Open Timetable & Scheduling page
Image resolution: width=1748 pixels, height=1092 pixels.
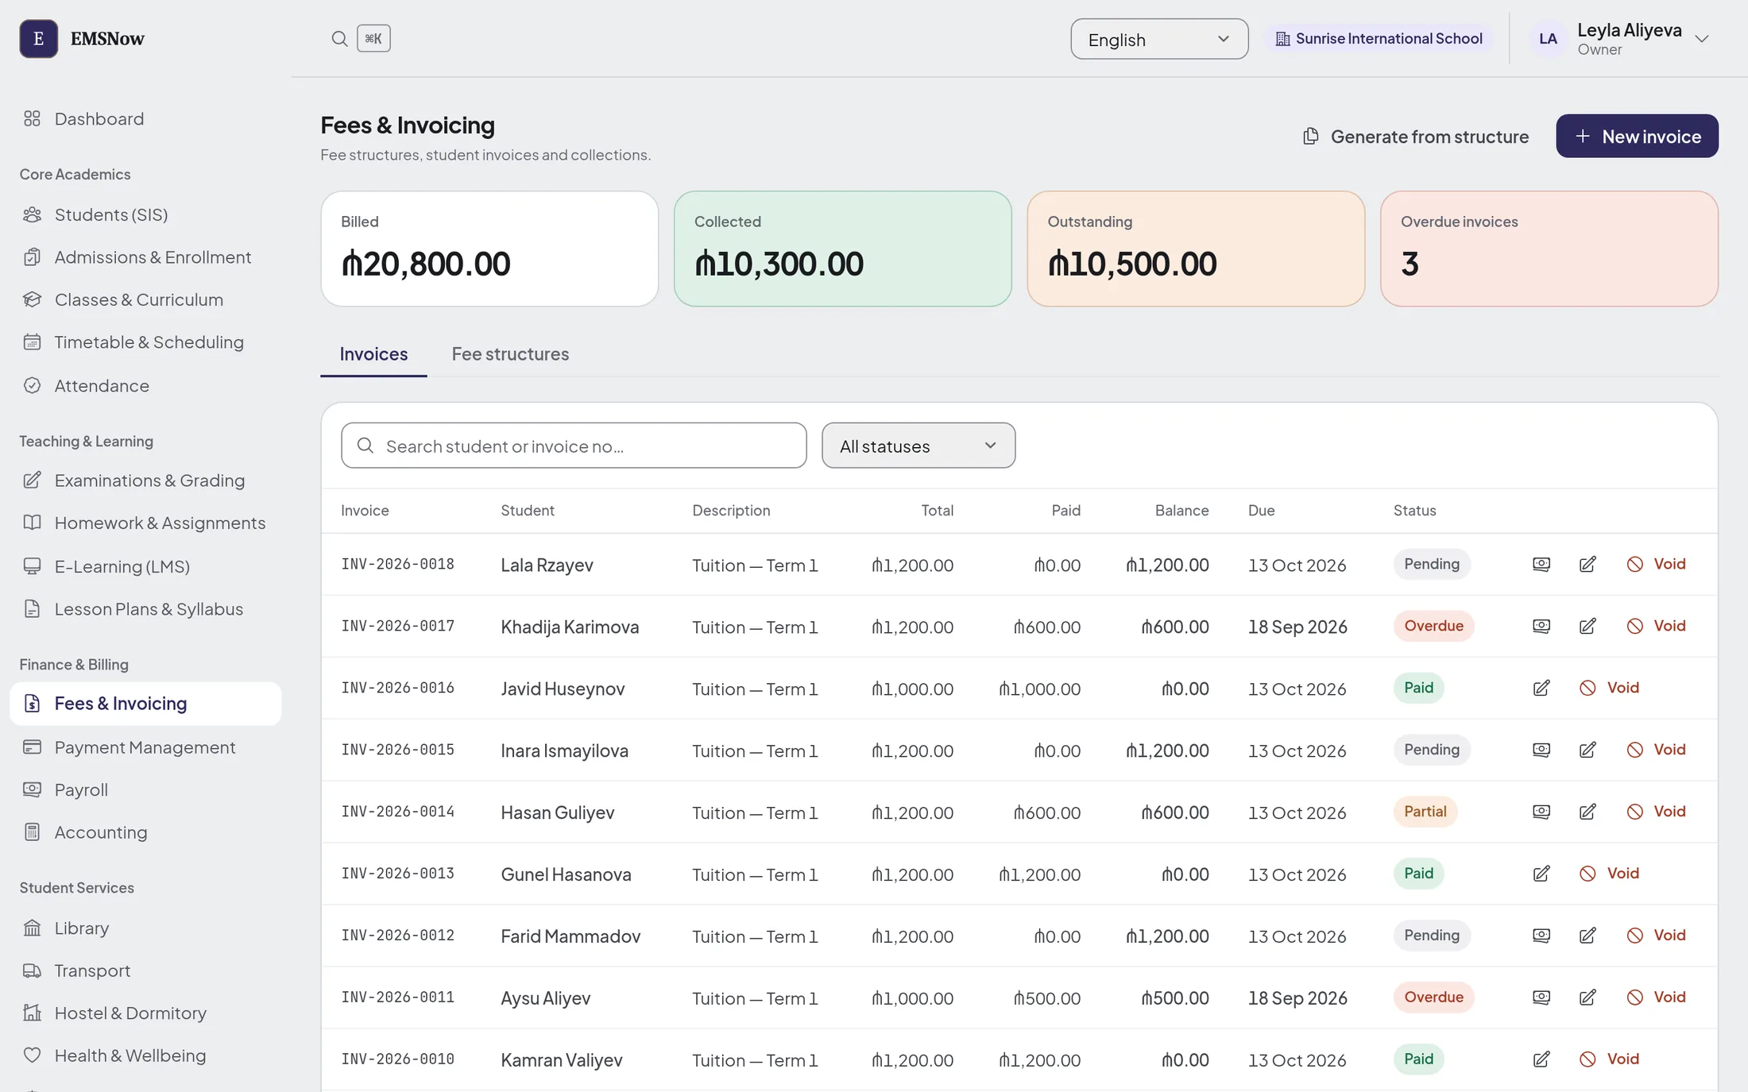pos(145,342)
